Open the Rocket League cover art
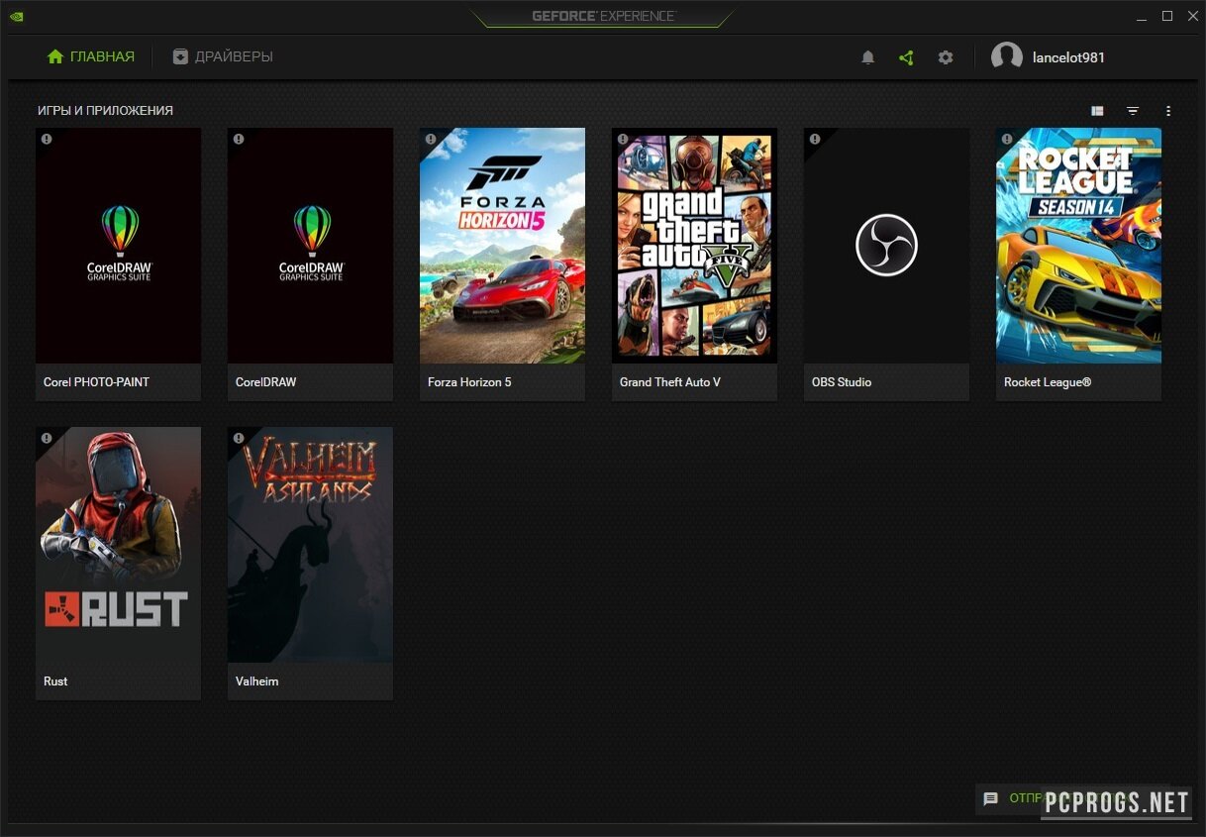The image size is (1206, 837). tap(1078, 246)
